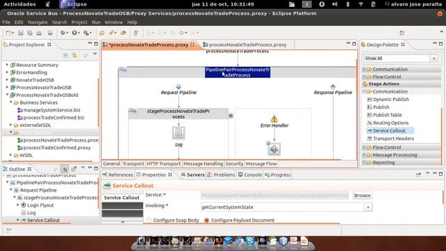
Task: Open the Problems view tab
Action: pyautogui.click(x=221, y=175)
